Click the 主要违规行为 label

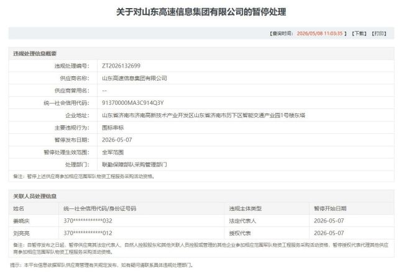tap(72, 128)
